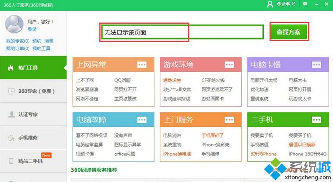
Task: Select the 上不了网 item
Action: click(85, 80)
